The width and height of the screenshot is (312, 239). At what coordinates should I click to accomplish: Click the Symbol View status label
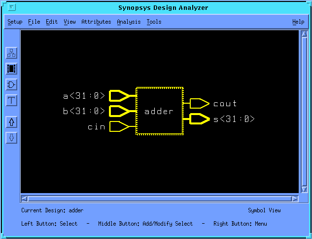click(x=264, y=210)
